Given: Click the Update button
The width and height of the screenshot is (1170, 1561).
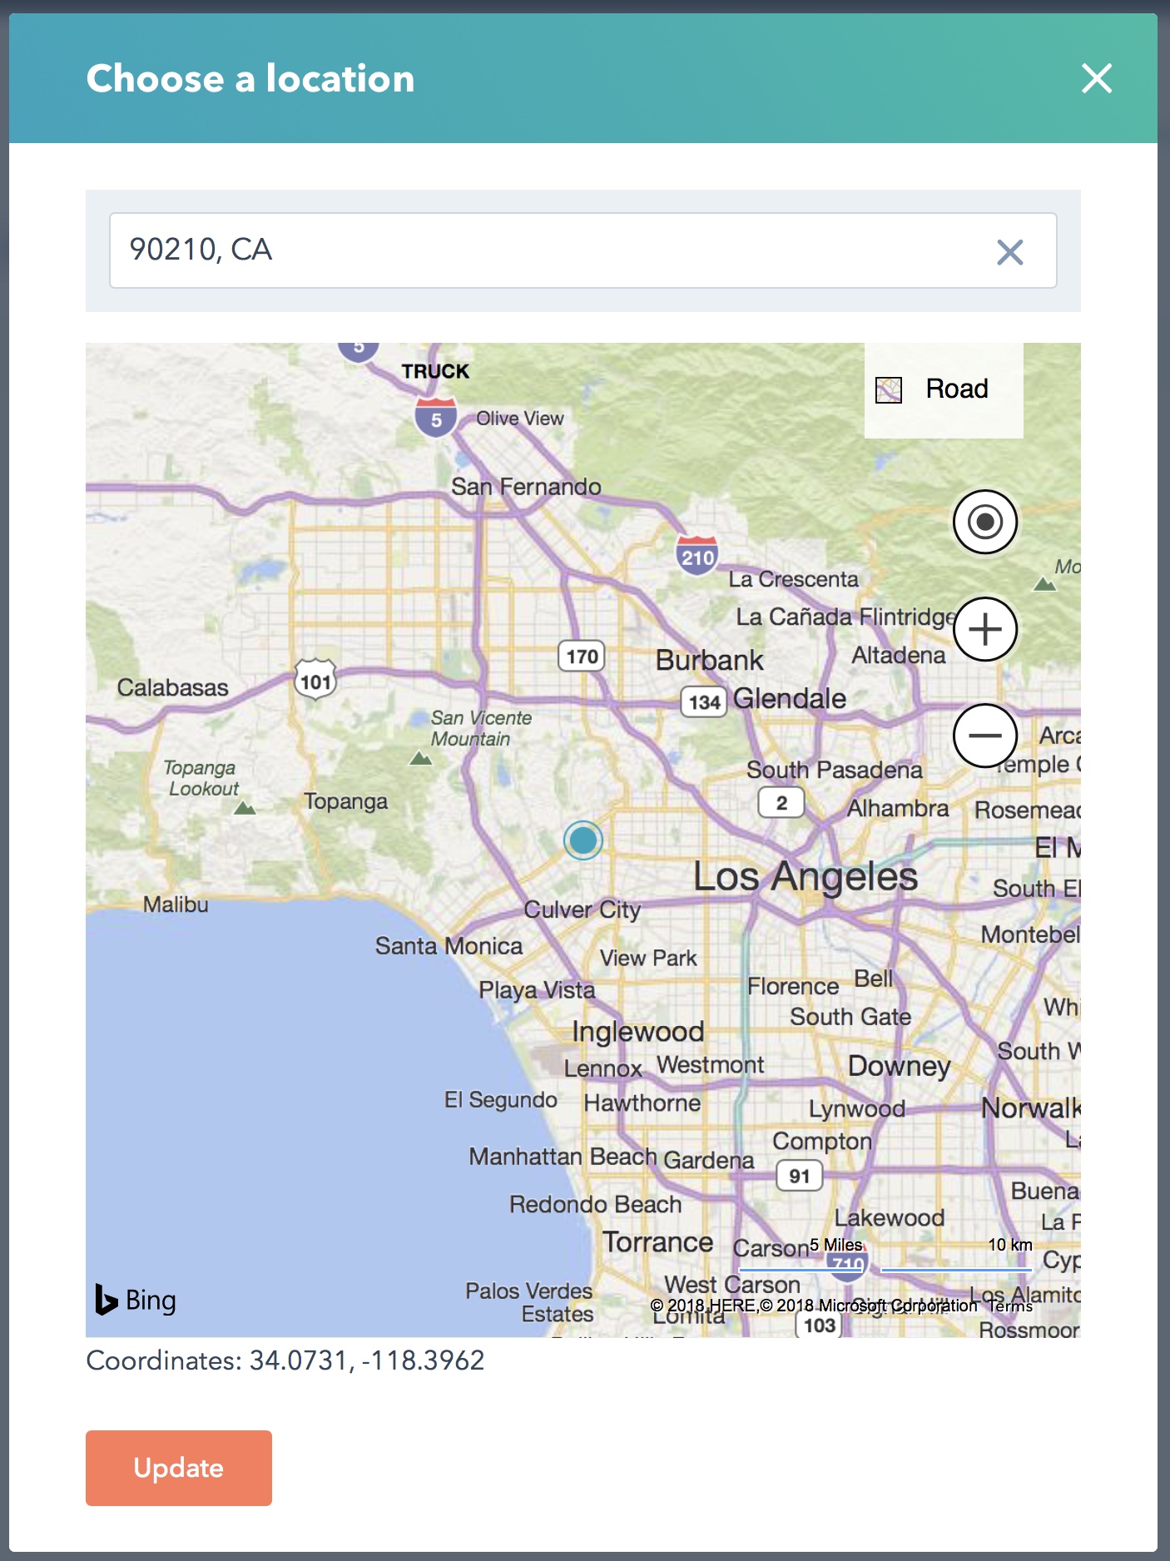Looking at the screenshot, I should (178, 1468).
